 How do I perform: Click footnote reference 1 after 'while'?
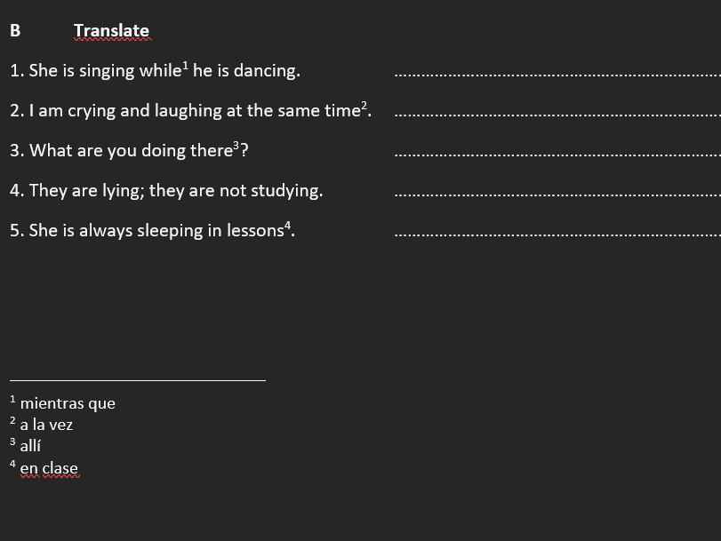[x=185, y=65]
